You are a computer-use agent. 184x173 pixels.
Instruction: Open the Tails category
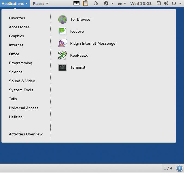(x=13, y=99)
